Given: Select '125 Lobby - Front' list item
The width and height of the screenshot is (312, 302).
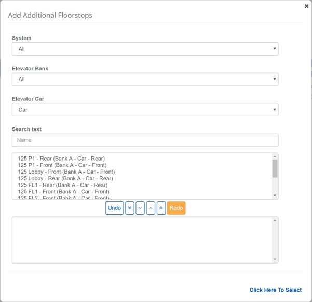Looking at the screenshot, I should (x=66, y=172).
